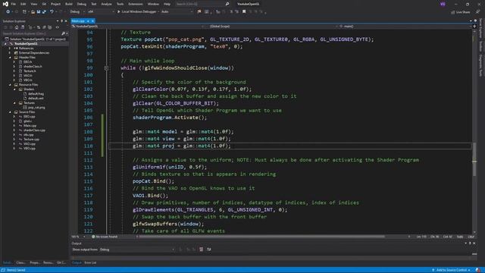Open the Edit menu
Viewport: 485px width, 273px height.
coord(23,4)
